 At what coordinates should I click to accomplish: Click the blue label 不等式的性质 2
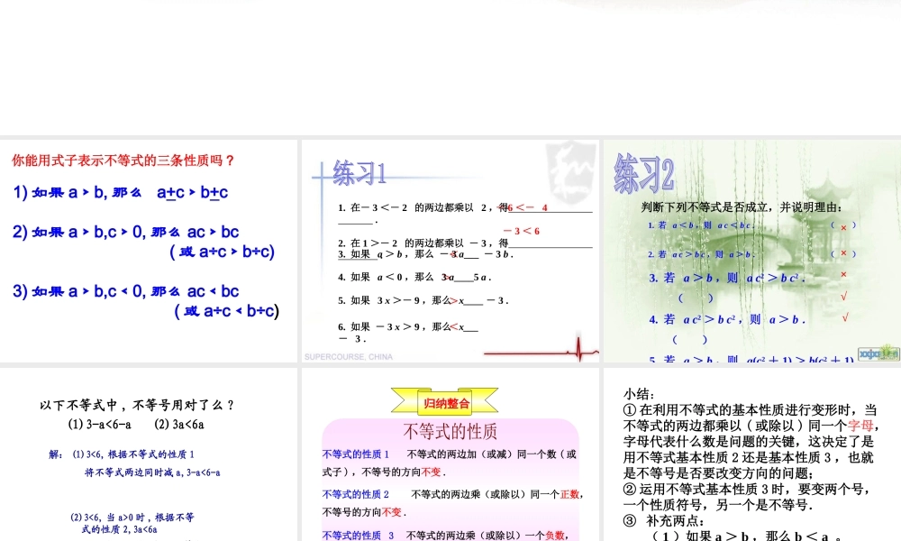[x=356, y=494]
